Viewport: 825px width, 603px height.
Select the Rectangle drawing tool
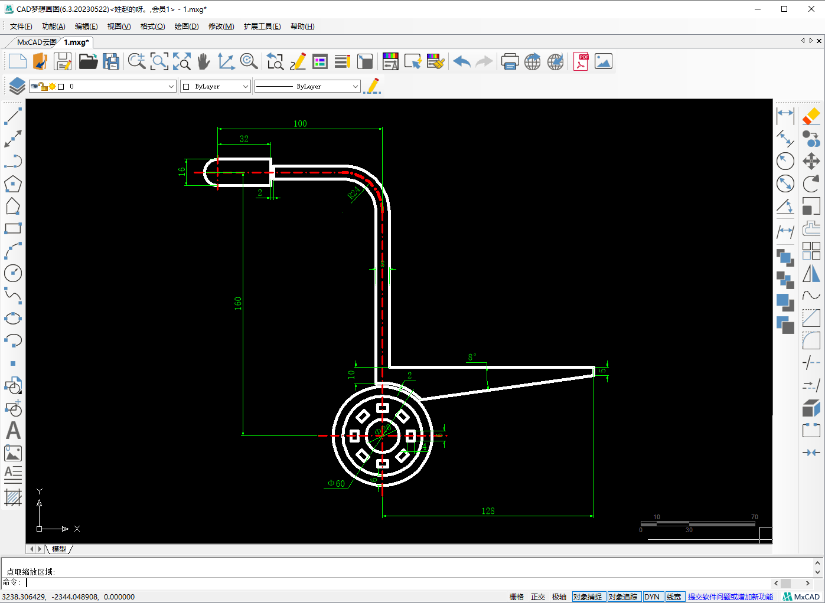tap(13, 228)
